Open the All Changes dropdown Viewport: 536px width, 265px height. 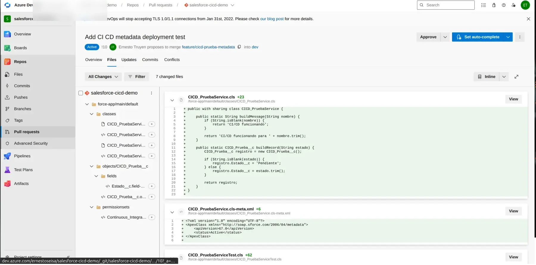103,77
